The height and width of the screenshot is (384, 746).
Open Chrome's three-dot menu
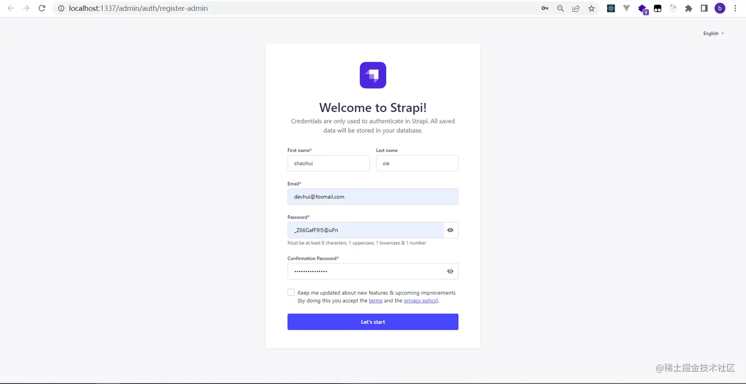click(735, 8)
